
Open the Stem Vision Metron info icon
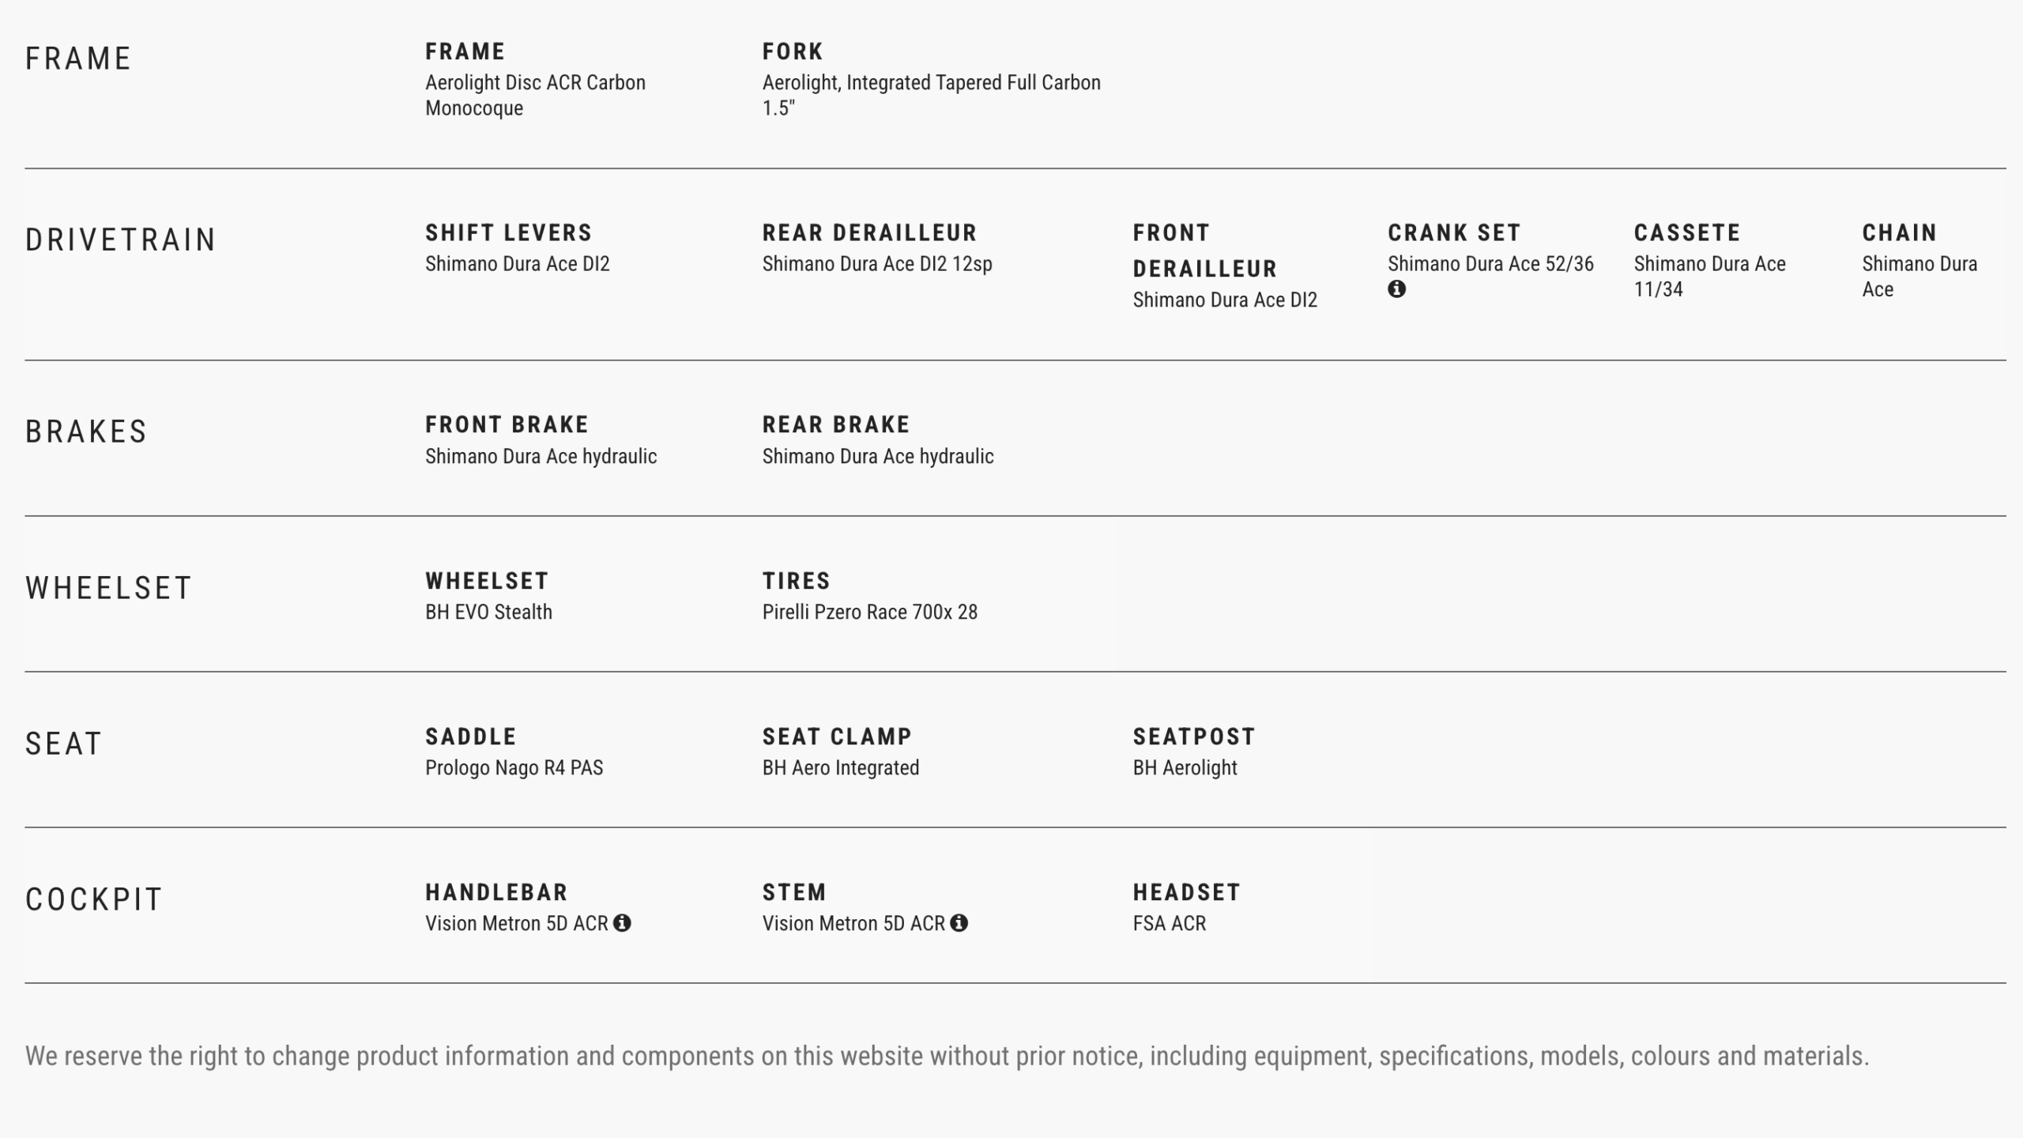click(959, 923)
